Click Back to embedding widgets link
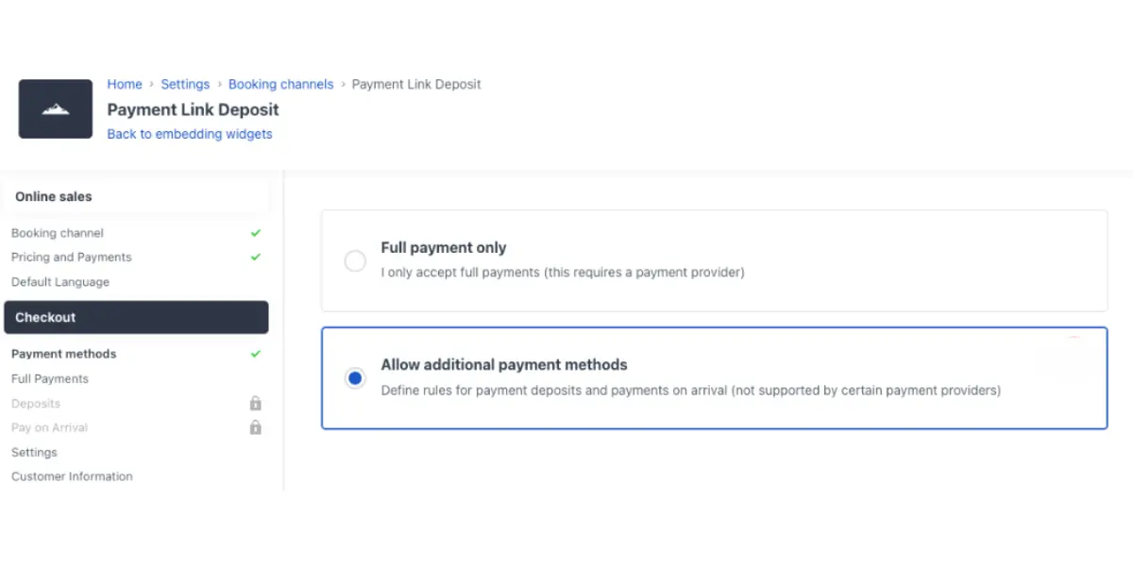The width and height of the screenshot is (1133, 566). 190,134
